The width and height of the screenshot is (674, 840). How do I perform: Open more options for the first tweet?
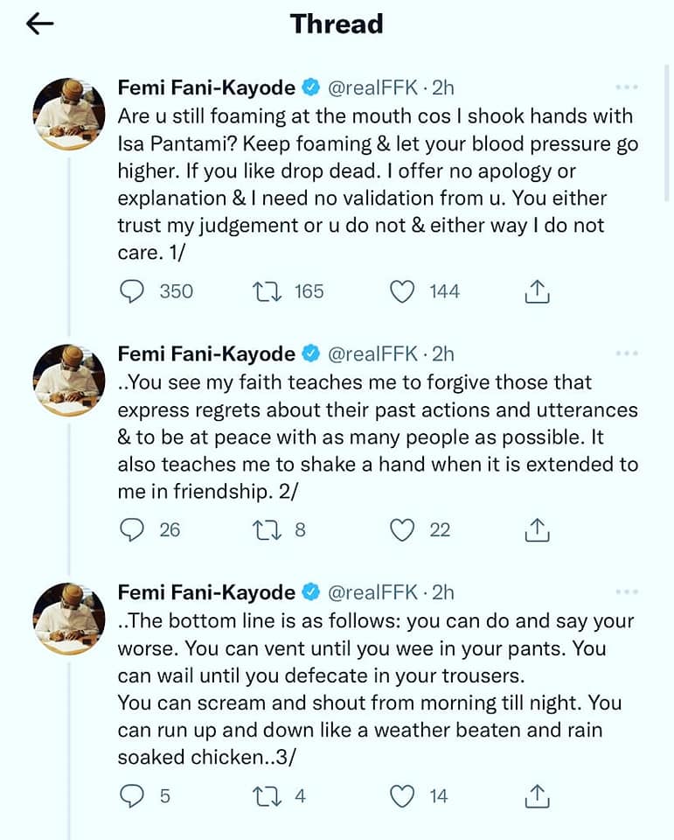(x=627, y=87)
